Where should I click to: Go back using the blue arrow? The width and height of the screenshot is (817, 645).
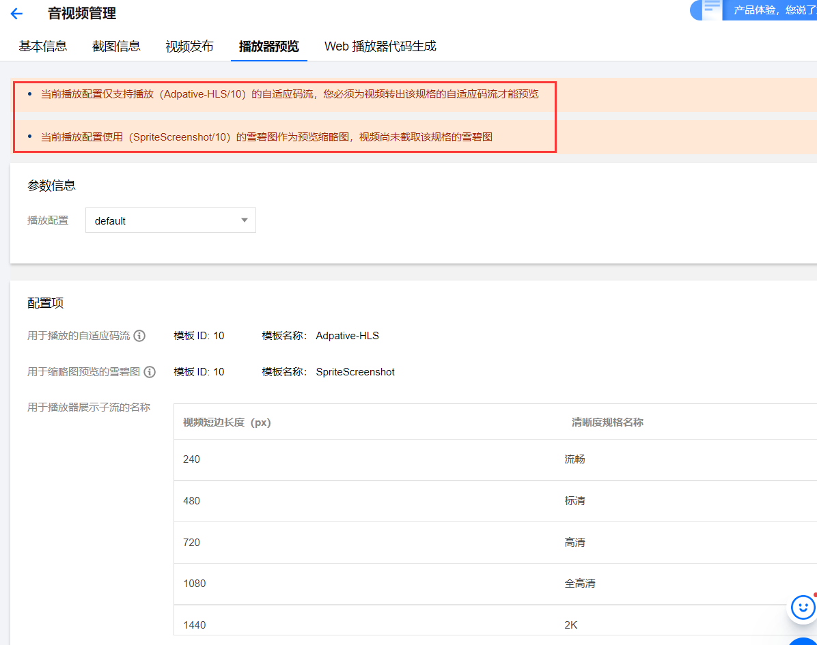pyautogui.click(x=16, y=14)
